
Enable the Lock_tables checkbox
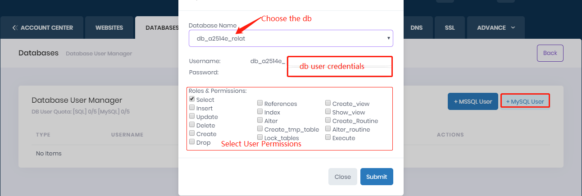coord(260,137)
